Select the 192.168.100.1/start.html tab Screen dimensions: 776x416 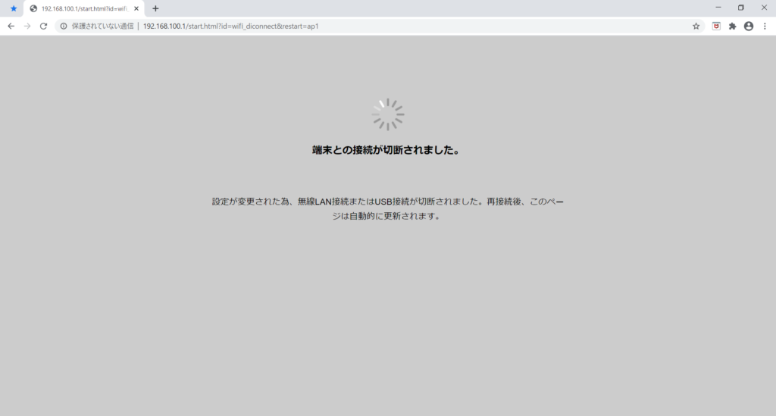pos(84,8)
